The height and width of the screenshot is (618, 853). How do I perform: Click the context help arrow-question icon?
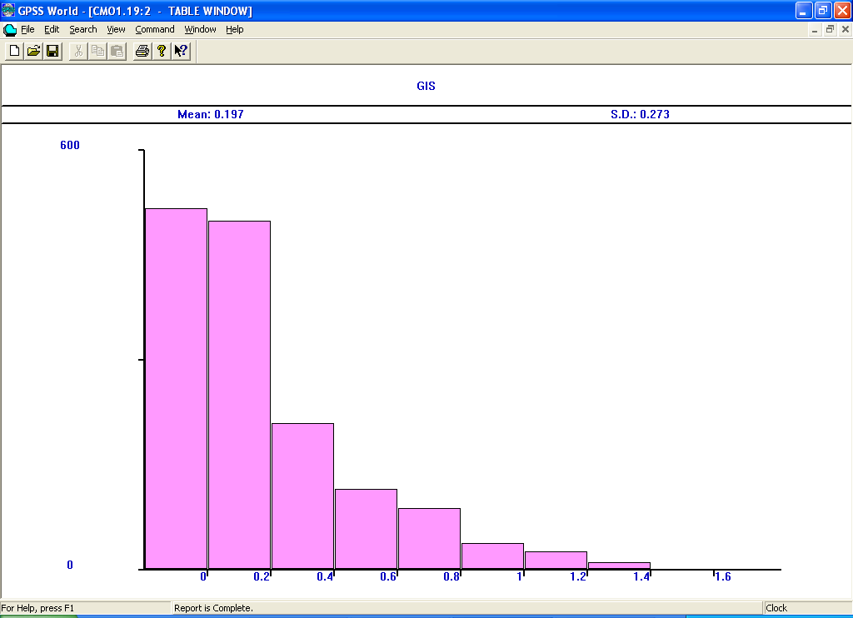(181, 51)
